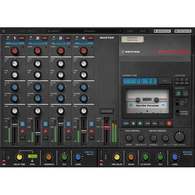Switch the RB104 delay ON
The height and width of the screenshot is (195, 195).
tap(4, 155)
